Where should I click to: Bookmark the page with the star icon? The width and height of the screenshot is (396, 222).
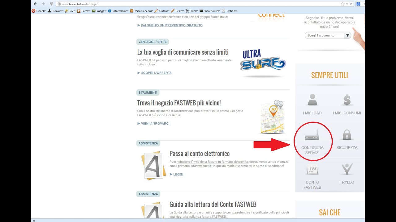click(342, 4)
